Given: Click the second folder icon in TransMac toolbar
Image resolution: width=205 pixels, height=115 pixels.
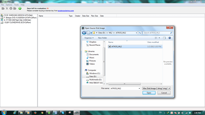Looking at the screenshot, I should click(x=15, y=8).
